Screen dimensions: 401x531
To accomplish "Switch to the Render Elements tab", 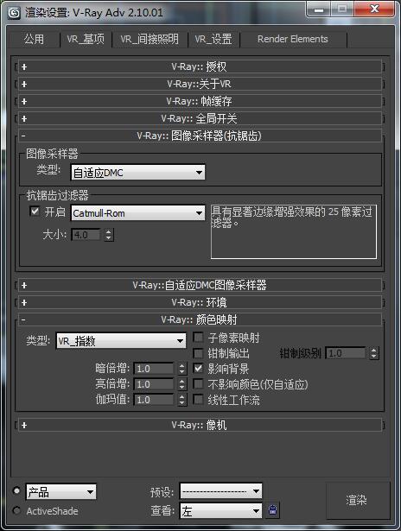I will pyautogui.click(x=293, y=39).
